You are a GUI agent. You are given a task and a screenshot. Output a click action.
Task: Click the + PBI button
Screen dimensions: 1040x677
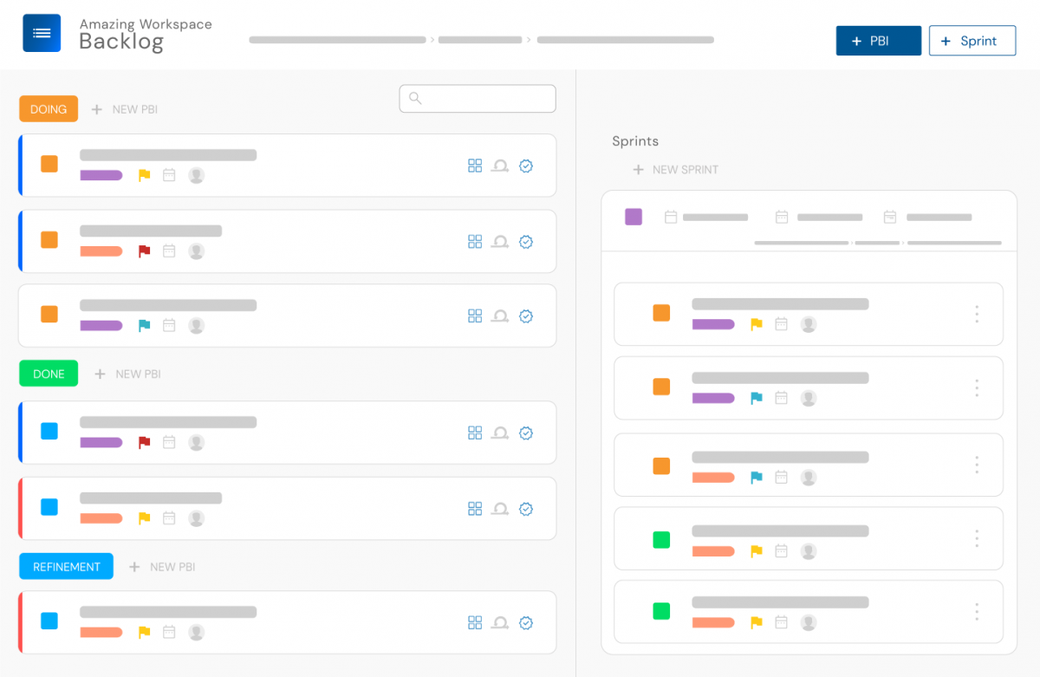click(878, 40)
